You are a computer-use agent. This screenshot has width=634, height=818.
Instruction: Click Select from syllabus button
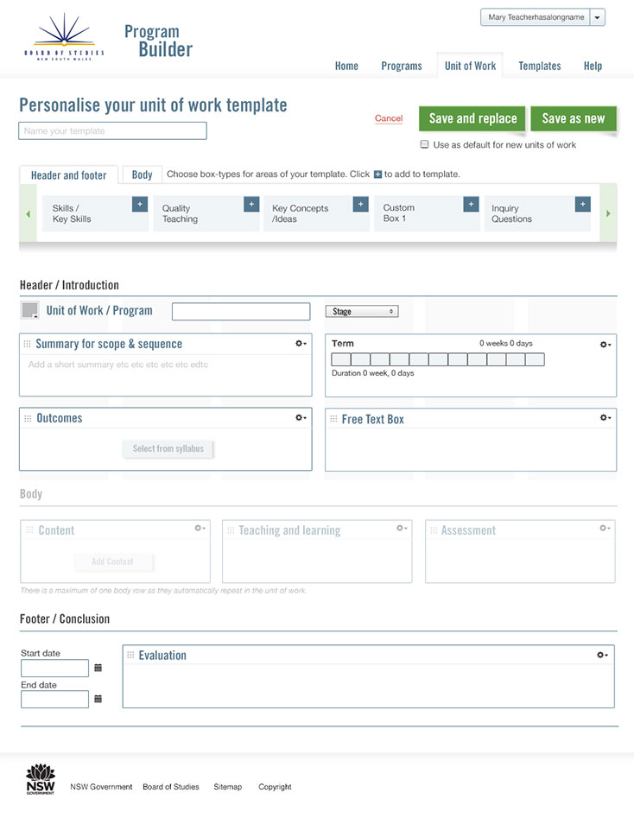tap(168, 449)
